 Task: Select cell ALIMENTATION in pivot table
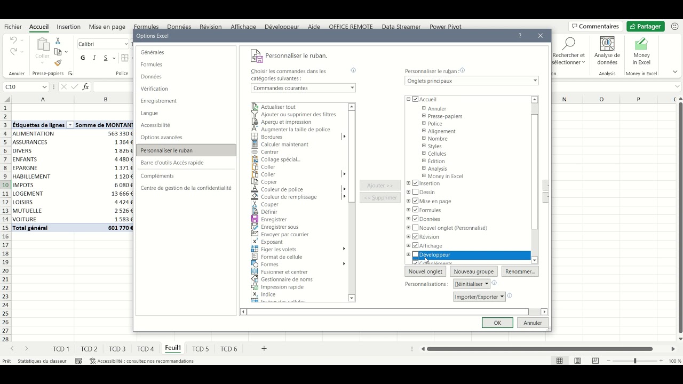[43, 134]
